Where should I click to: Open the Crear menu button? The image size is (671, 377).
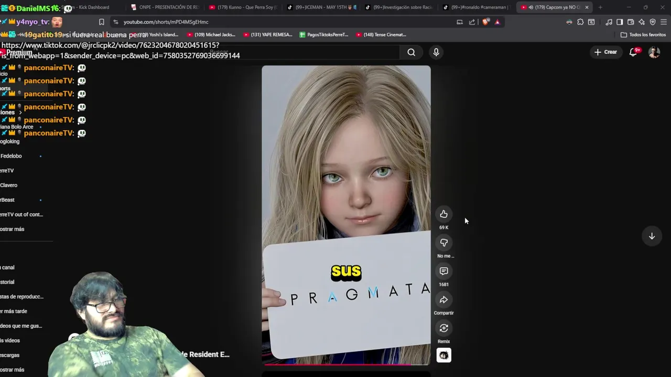click(605, 52)
